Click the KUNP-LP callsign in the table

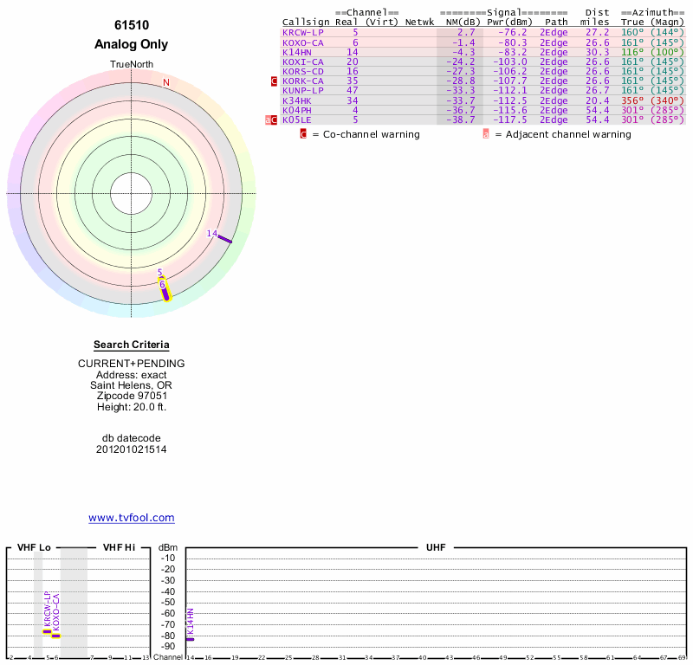[302, 90]
